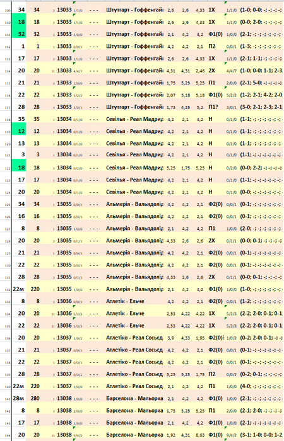Viewport: 284px width, 441px height.
Task: Select Севілья - Реал Мадрид cell in row 124
Action: pos(134,192)
